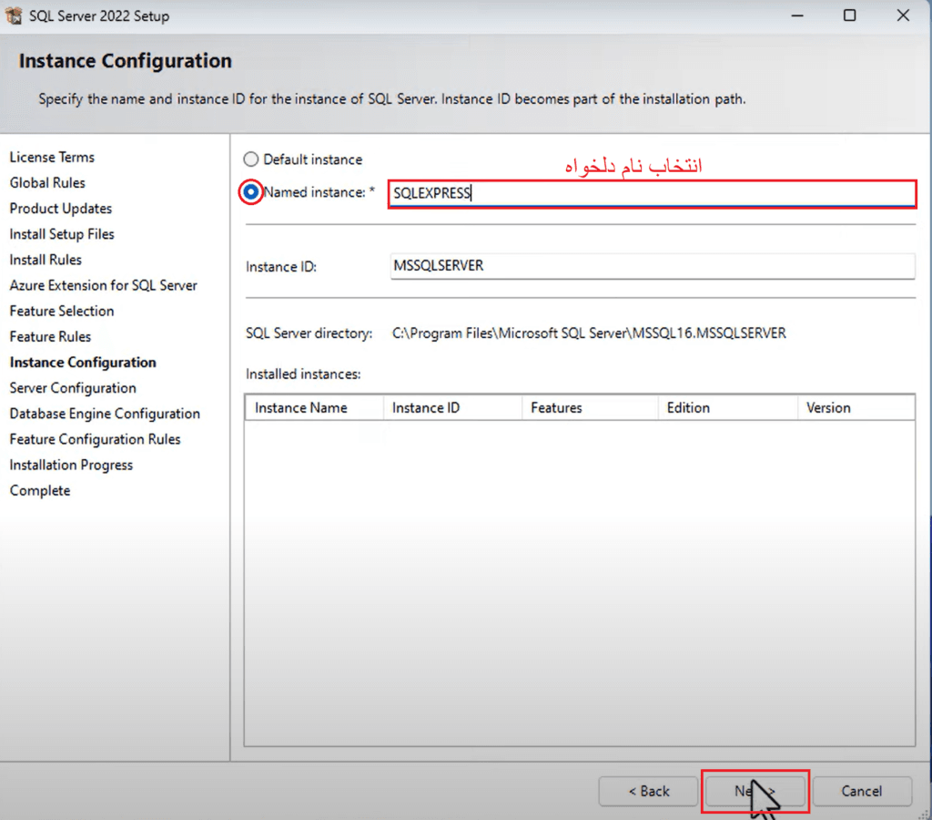
Task: Go back to the previous setup step
Action: [648, 791]
